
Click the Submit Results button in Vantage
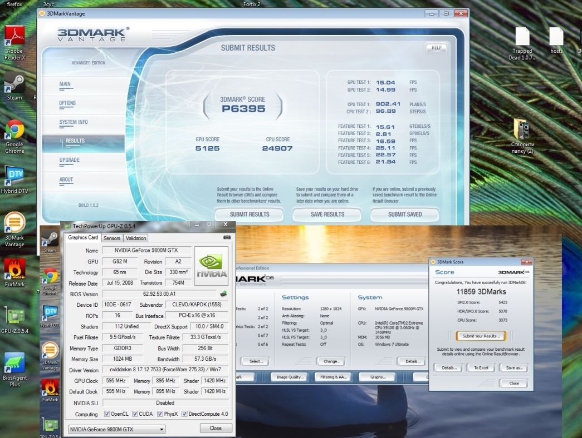click(250, 215)
